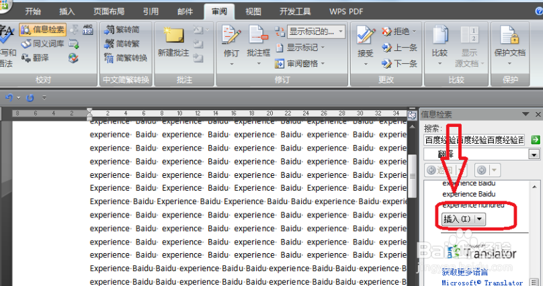Open the help question mark icon

539,11
